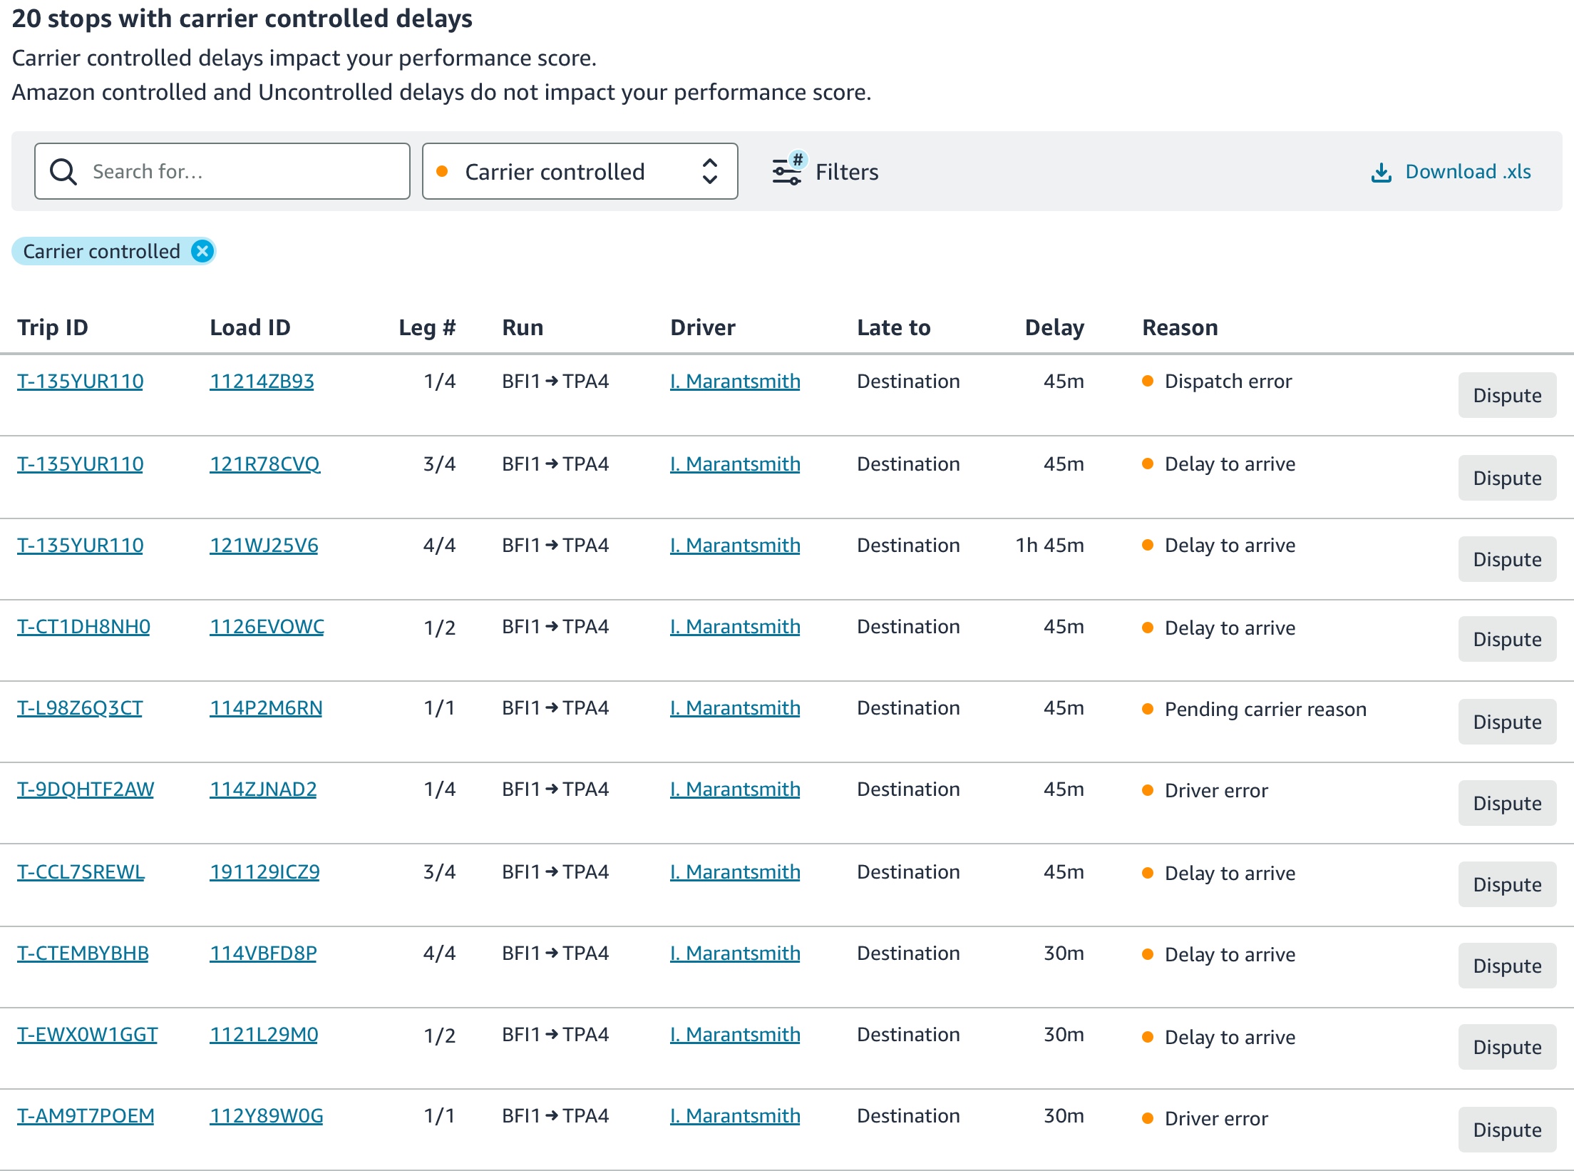Dispute the Dispatch error delay
The image size is (1574, 1171).
point(1506,395)
